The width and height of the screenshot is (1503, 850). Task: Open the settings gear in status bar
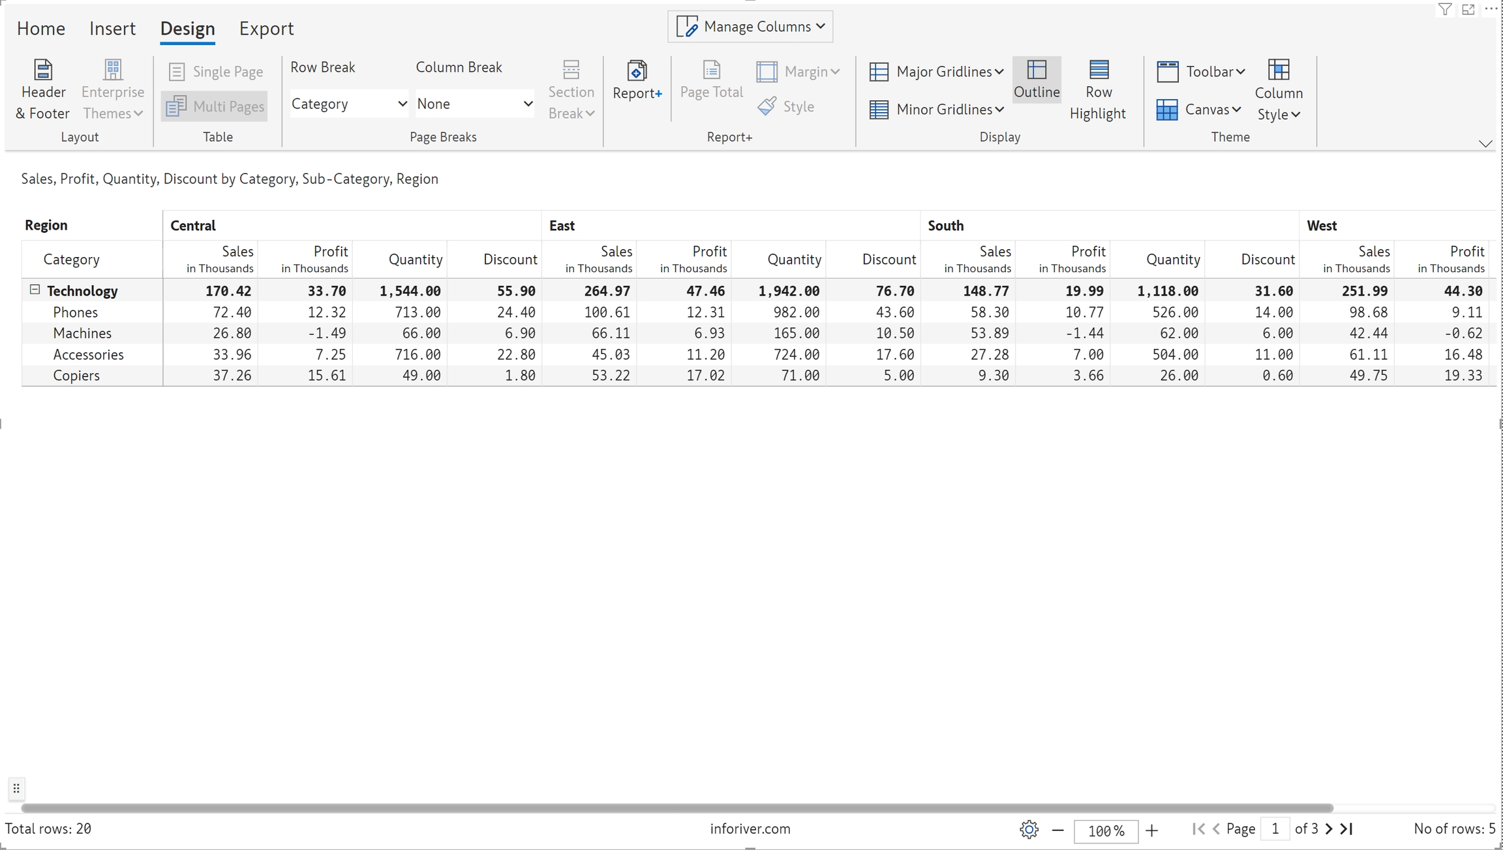tap(1029, 830)
